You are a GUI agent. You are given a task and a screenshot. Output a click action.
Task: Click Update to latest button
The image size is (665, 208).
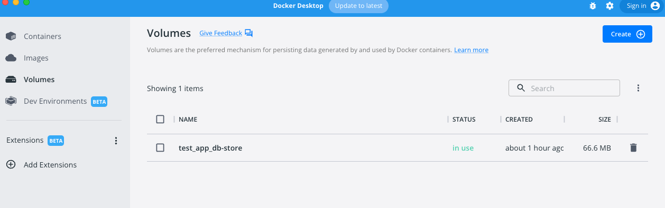[358, 6]
